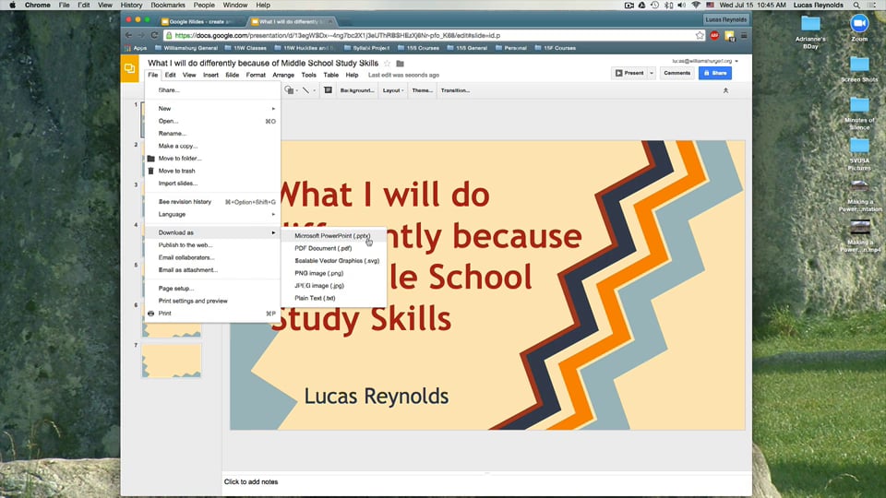Open Chrome's History menu in the menu bar
Screen dimensions: 886x498
click(x=131, y=6)
